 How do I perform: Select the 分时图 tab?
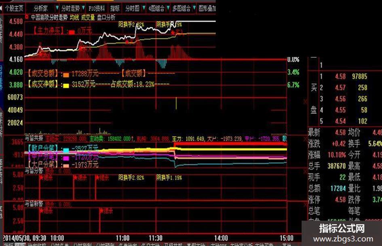[x=132, y=8]
